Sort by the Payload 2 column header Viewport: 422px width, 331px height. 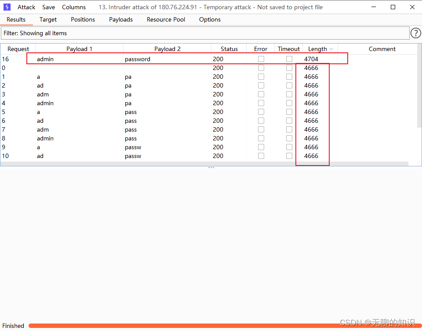(x=167, y=49)
